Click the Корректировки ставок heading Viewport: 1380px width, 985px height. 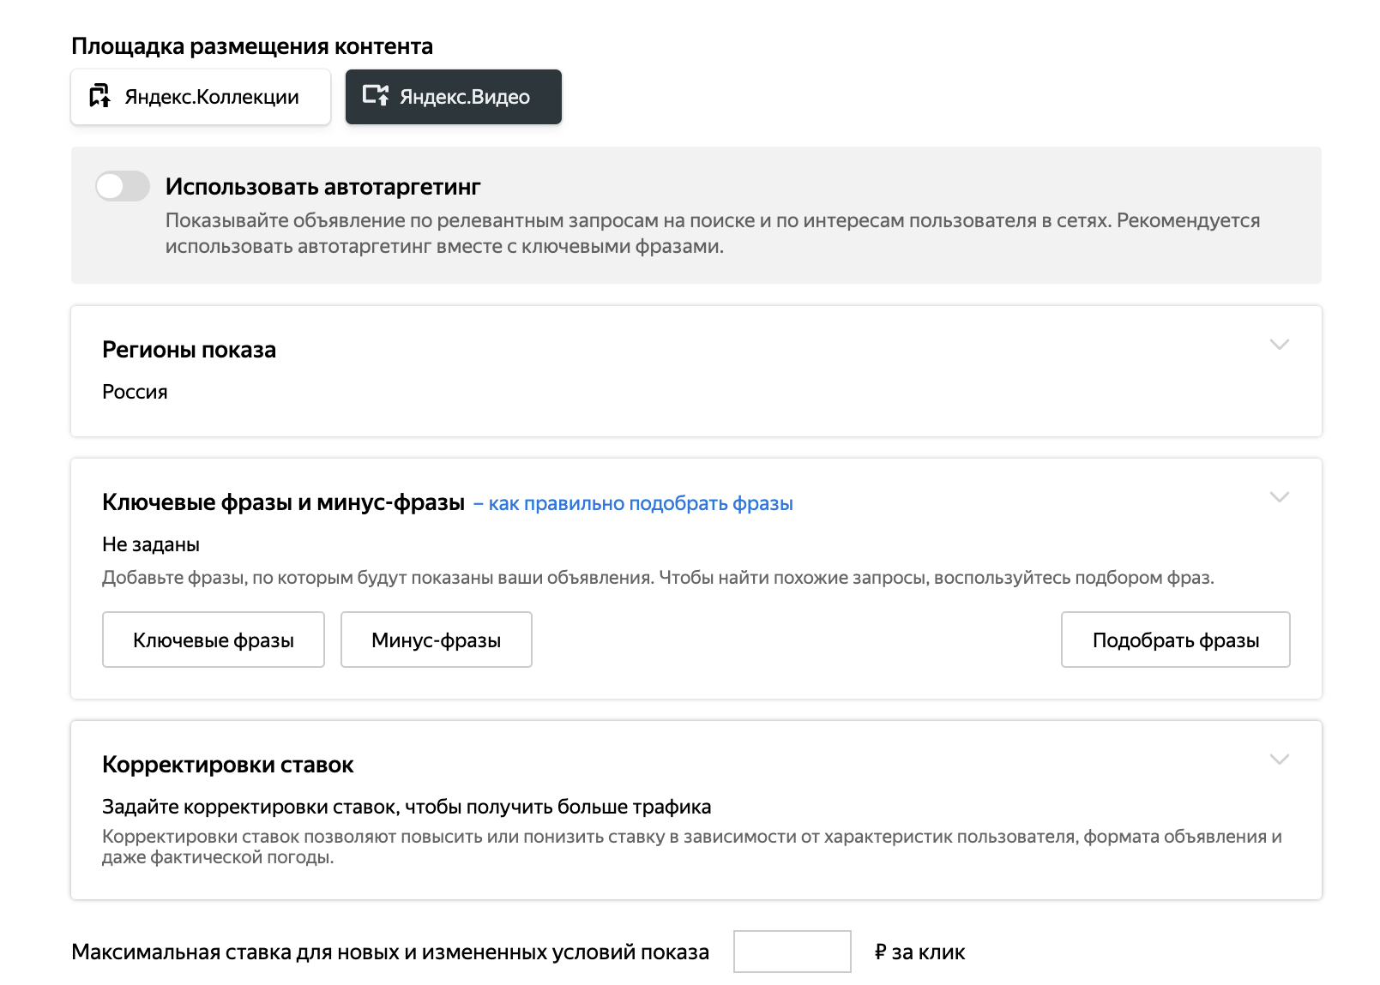point(227,765)
